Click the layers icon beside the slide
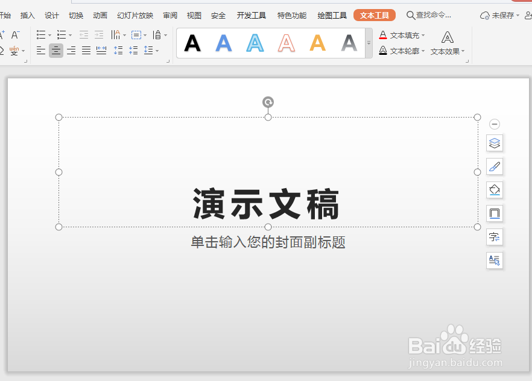Screen dimensions: 532x381 (x=495, y=143)
